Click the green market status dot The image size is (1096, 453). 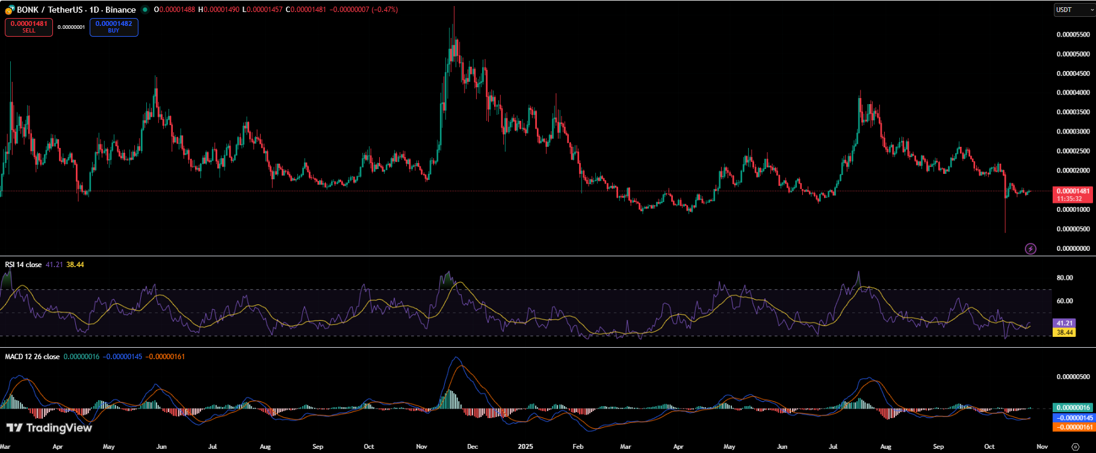click(145, 10)
